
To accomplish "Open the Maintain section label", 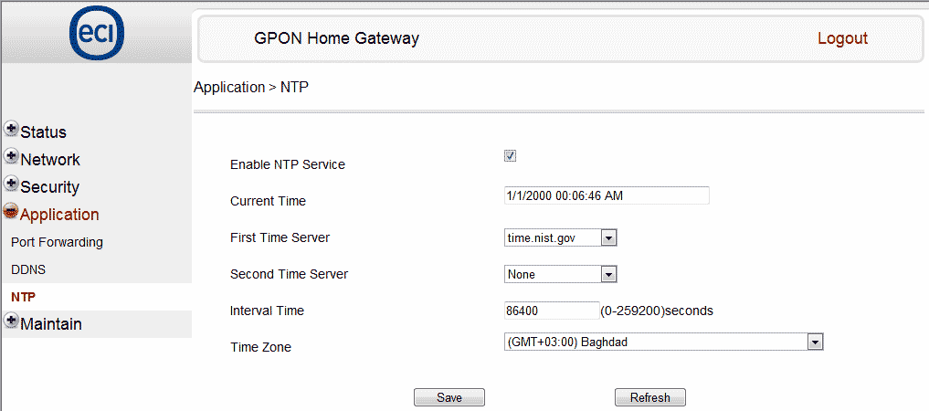I will pyautogui.click(x=51, y=324).
